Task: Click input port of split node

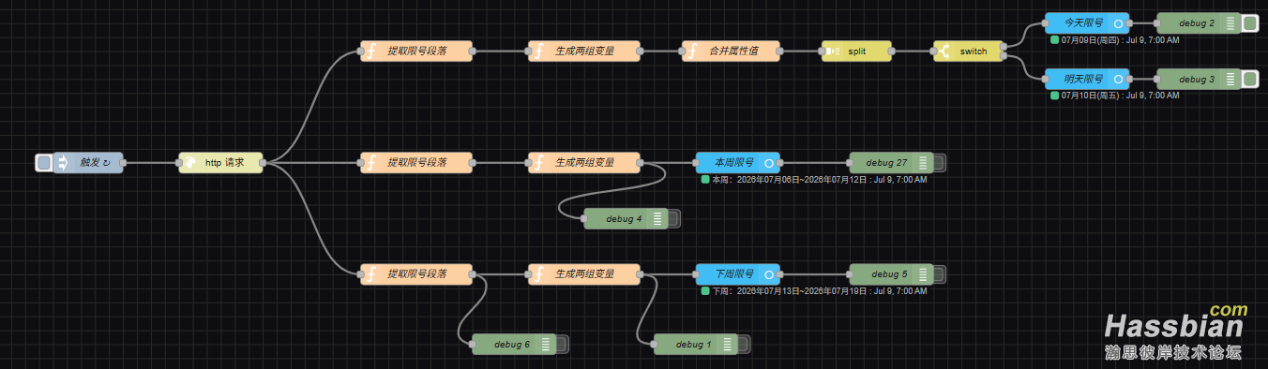Action: [x=822, y=52]
